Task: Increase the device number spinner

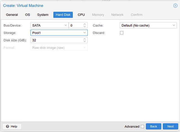Action: coord(85,24)
